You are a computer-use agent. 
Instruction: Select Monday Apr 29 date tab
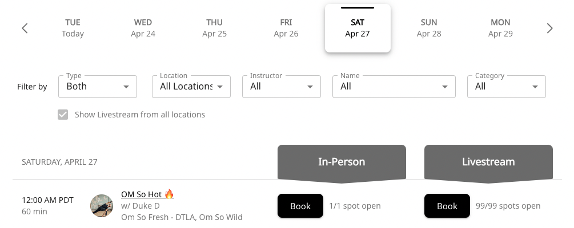pyautogui.click(x=500, y=28)
